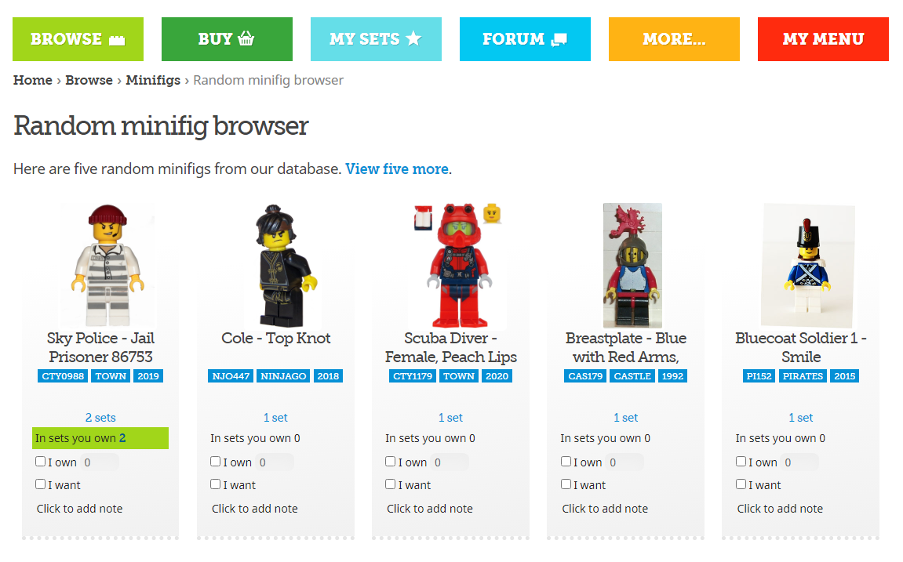The height and width of the screenshot is (562, 903).
Task: Open the Bluecoat Soldier minifig image
Action: coord(808,265)
